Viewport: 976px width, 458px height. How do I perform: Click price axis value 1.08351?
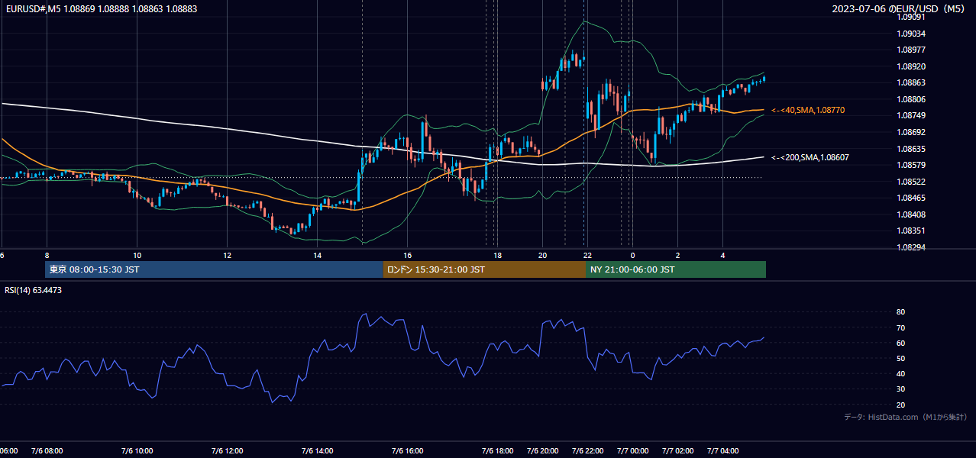pyautogui.click(x=912, y=231)
